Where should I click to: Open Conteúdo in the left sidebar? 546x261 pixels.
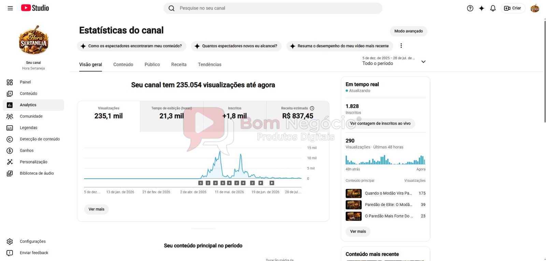[33, 94]
